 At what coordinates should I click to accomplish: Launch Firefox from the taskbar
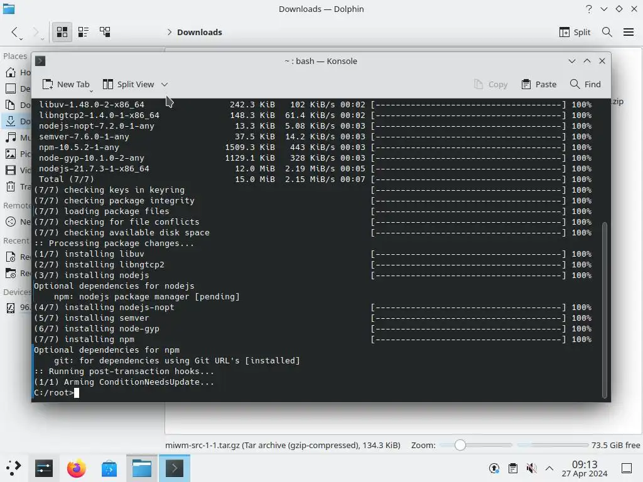click(x=76, y=468)
